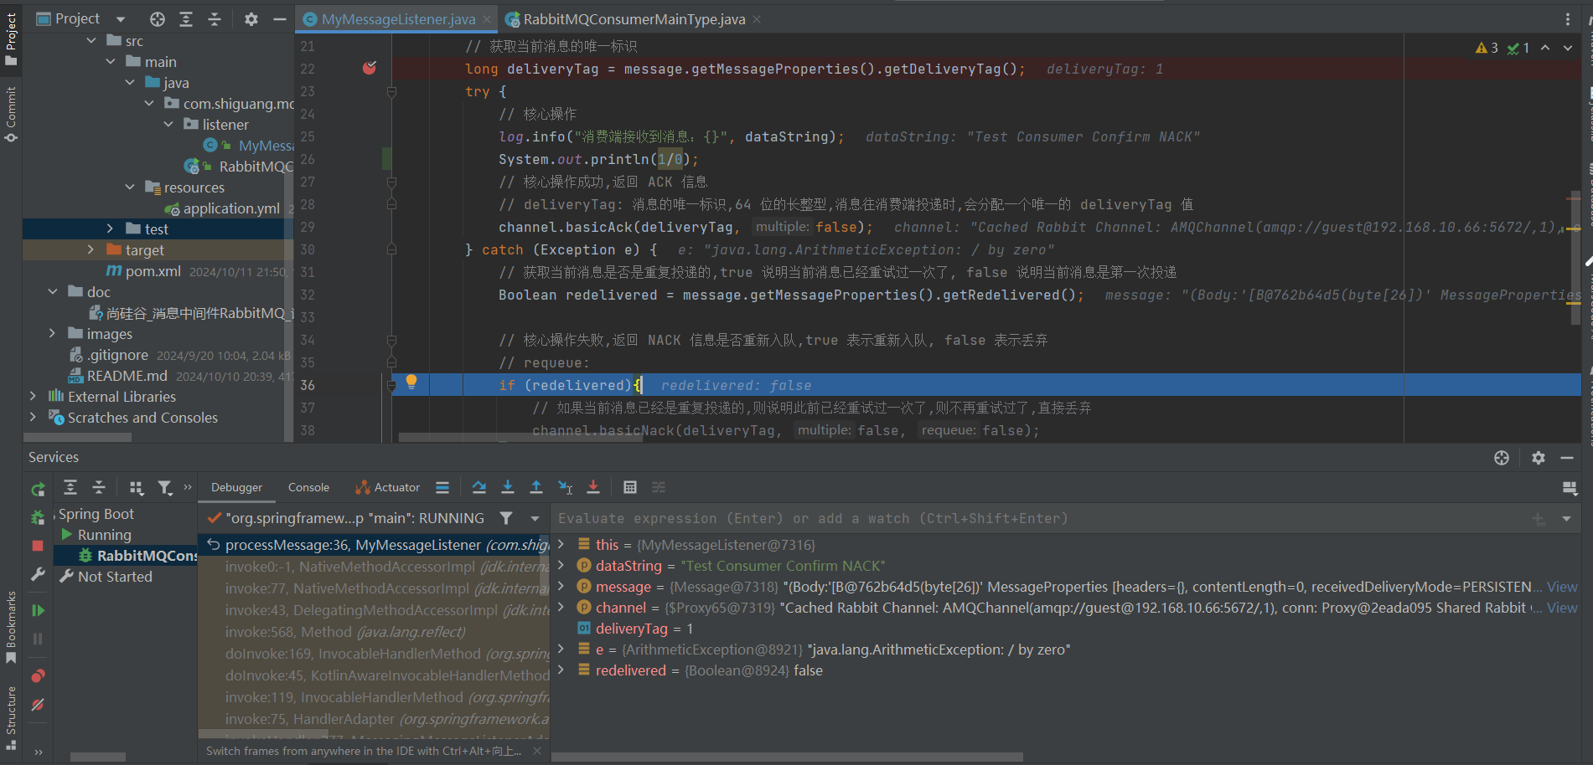Expand the target folder in project tree

(x=91, y=249)
